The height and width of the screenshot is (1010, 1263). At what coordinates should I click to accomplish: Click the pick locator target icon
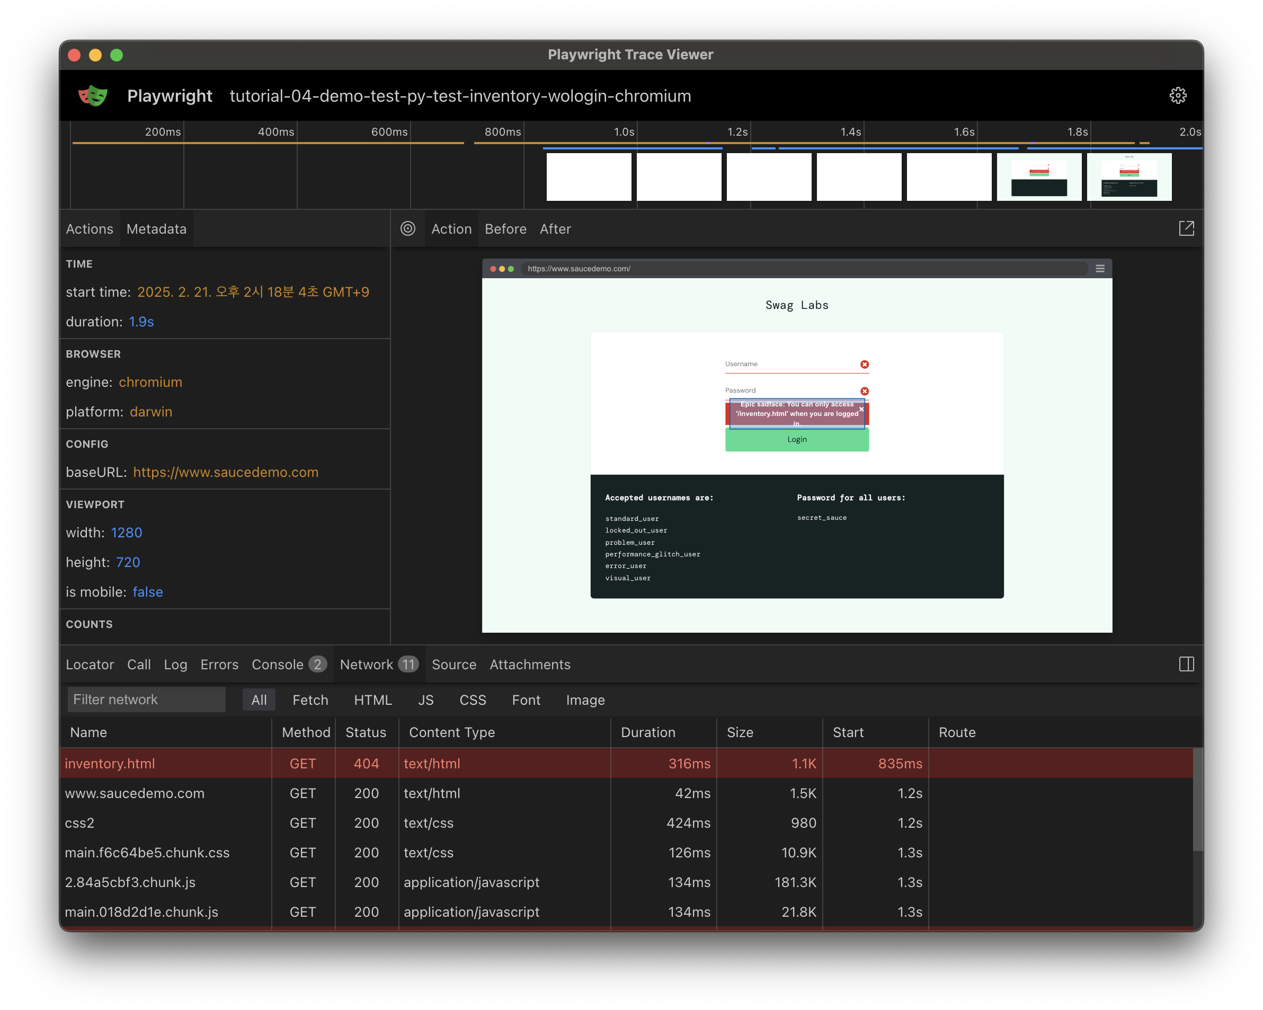pyautogui.click(x=408, y=228)
